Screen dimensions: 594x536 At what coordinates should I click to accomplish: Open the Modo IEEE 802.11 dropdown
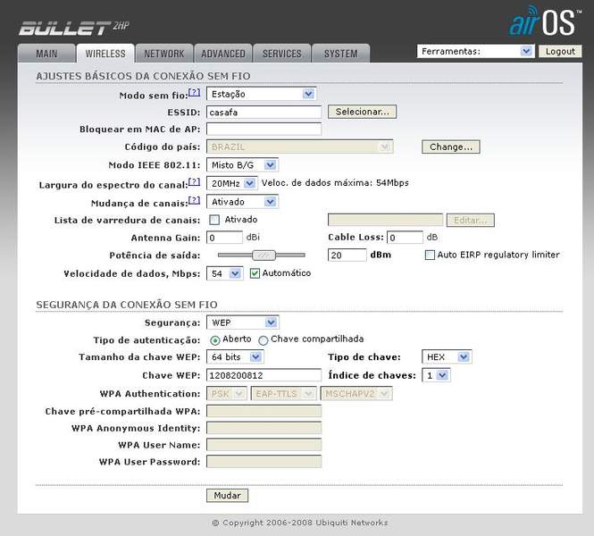pyautogui.click(x=242, y=164)
